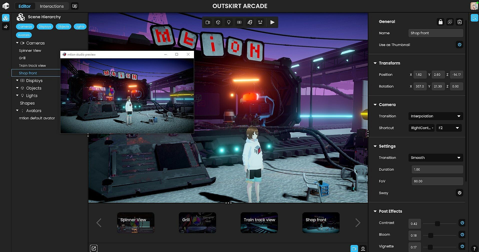479x252 pixels.
Task: Open the Camera Transition Interpolation dropdown
Action: pos(435,116)
